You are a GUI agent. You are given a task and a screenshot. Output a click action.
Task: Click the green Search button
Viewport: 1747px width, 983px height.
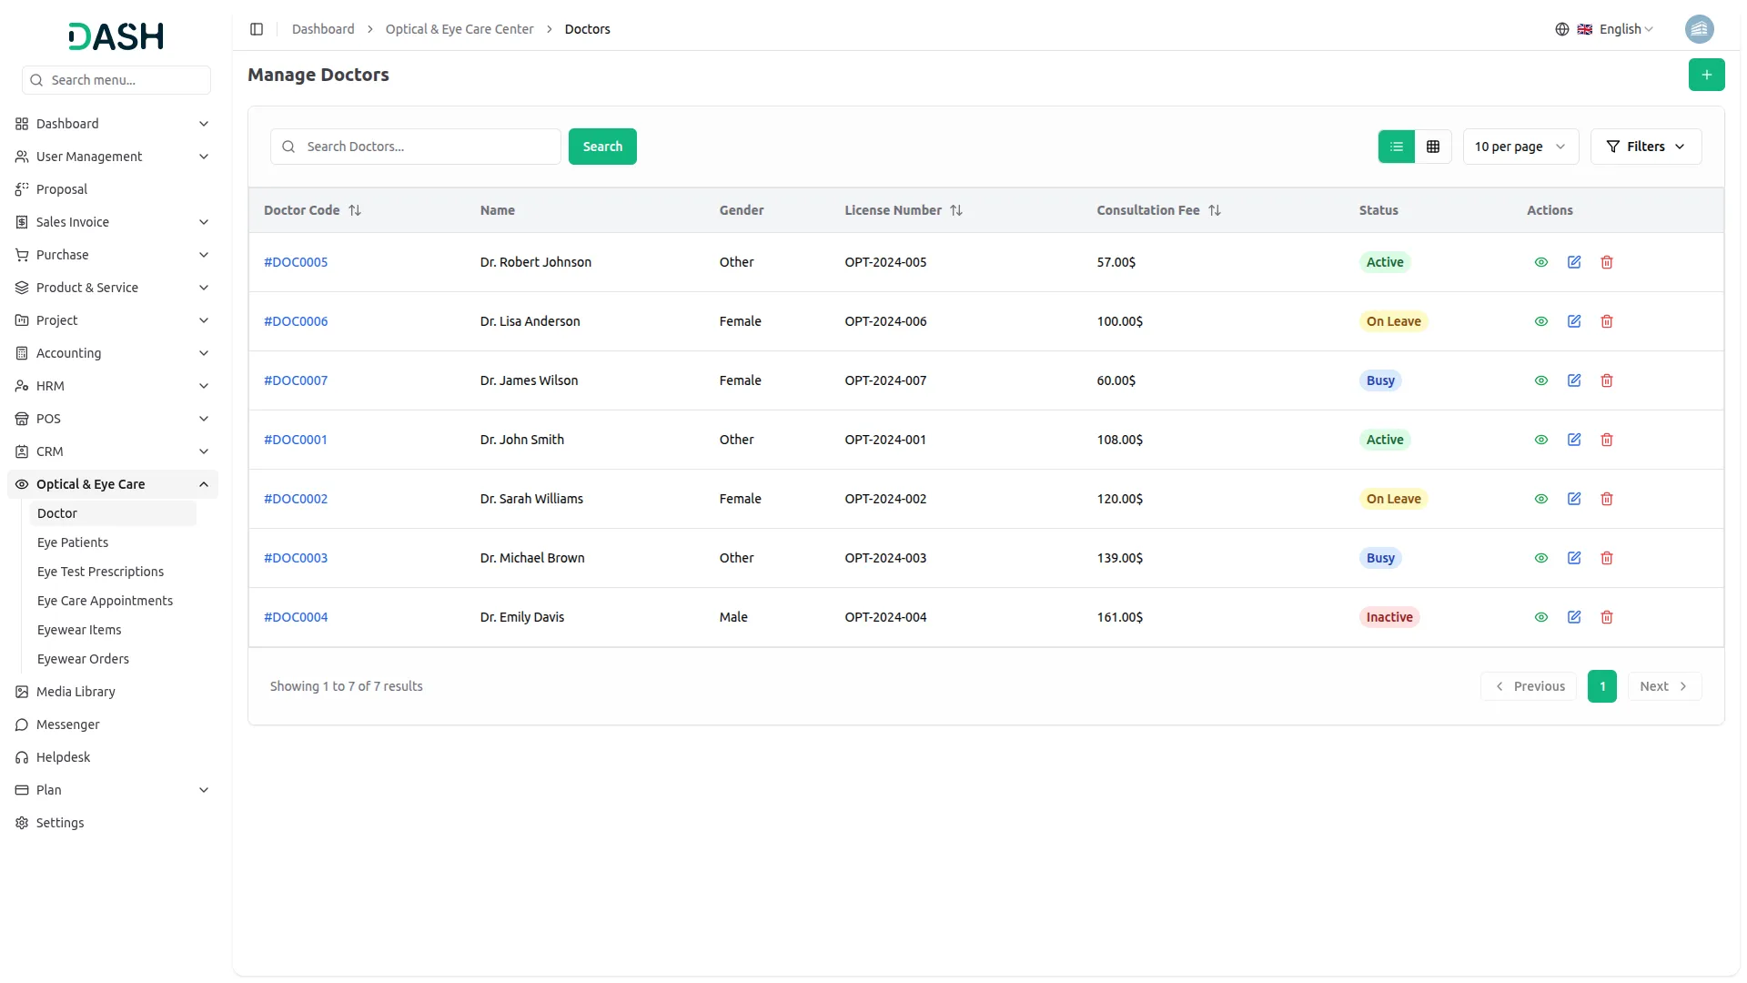tap(602, 147)
